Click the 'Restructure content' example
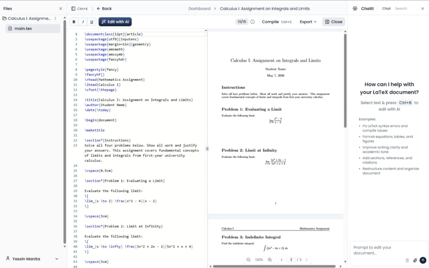Image resolution: width=429 pixels, height=268 pixels. 391,171
